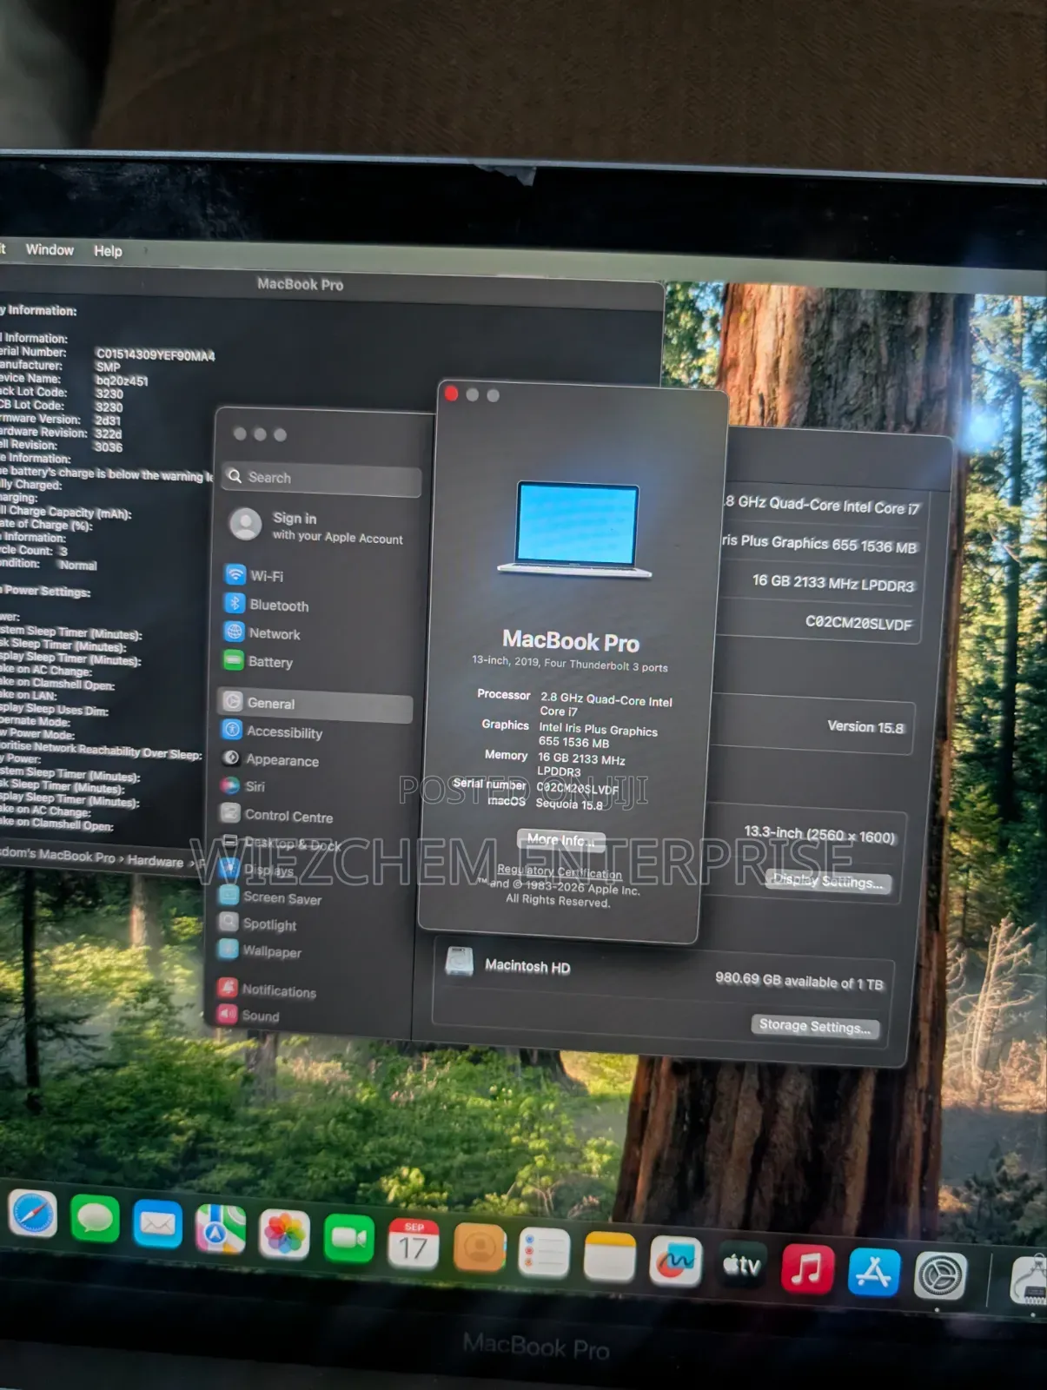
Task: Open FaceTime from the Dock
Action: coord(348,1239)
